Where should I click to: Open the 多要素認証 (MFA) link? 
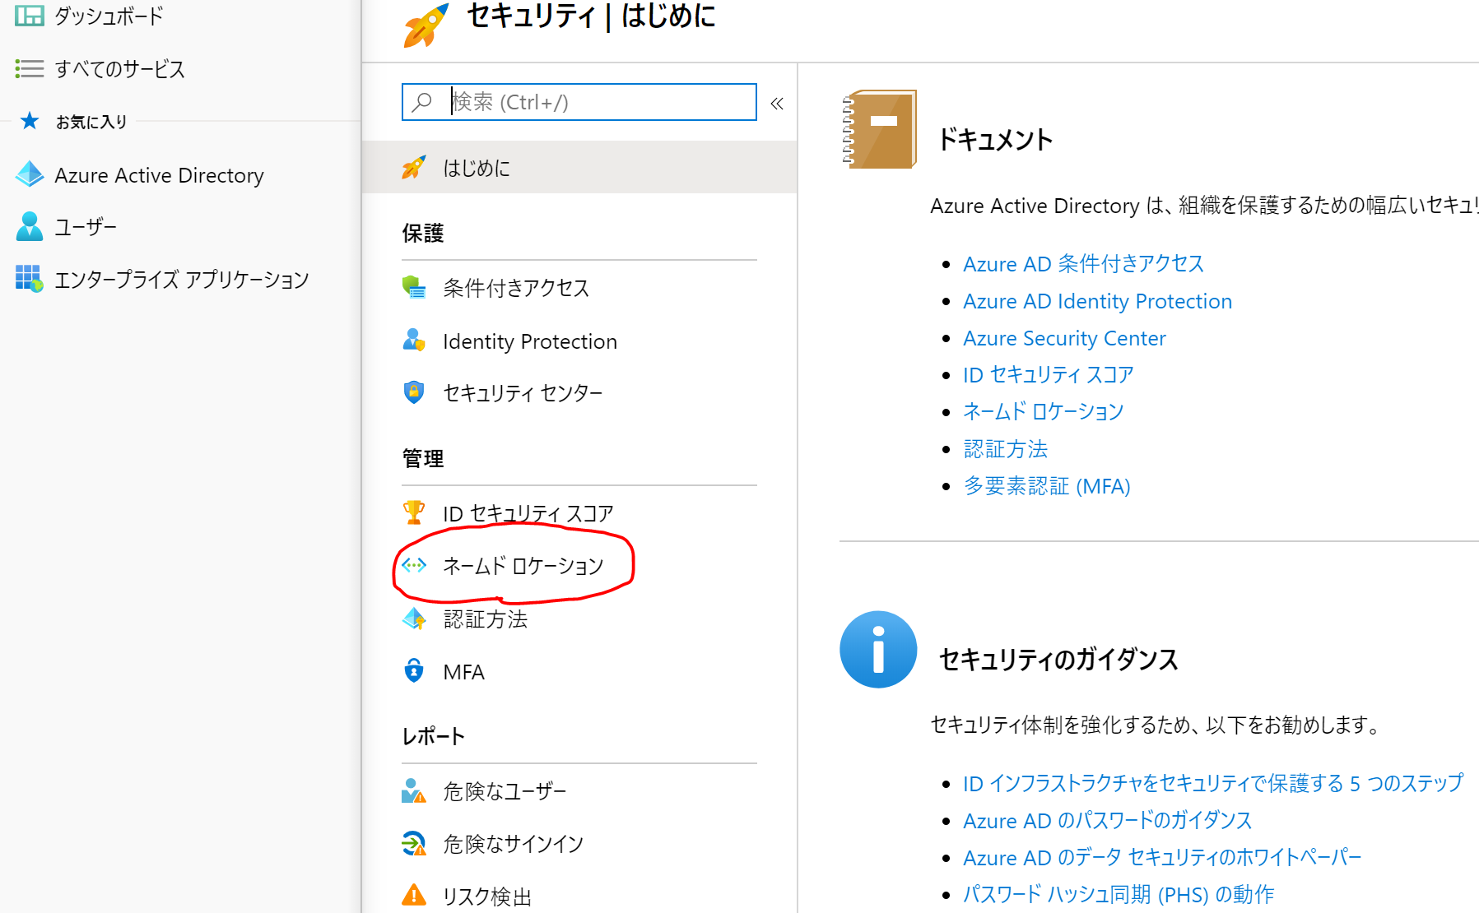coord(1047,486)
